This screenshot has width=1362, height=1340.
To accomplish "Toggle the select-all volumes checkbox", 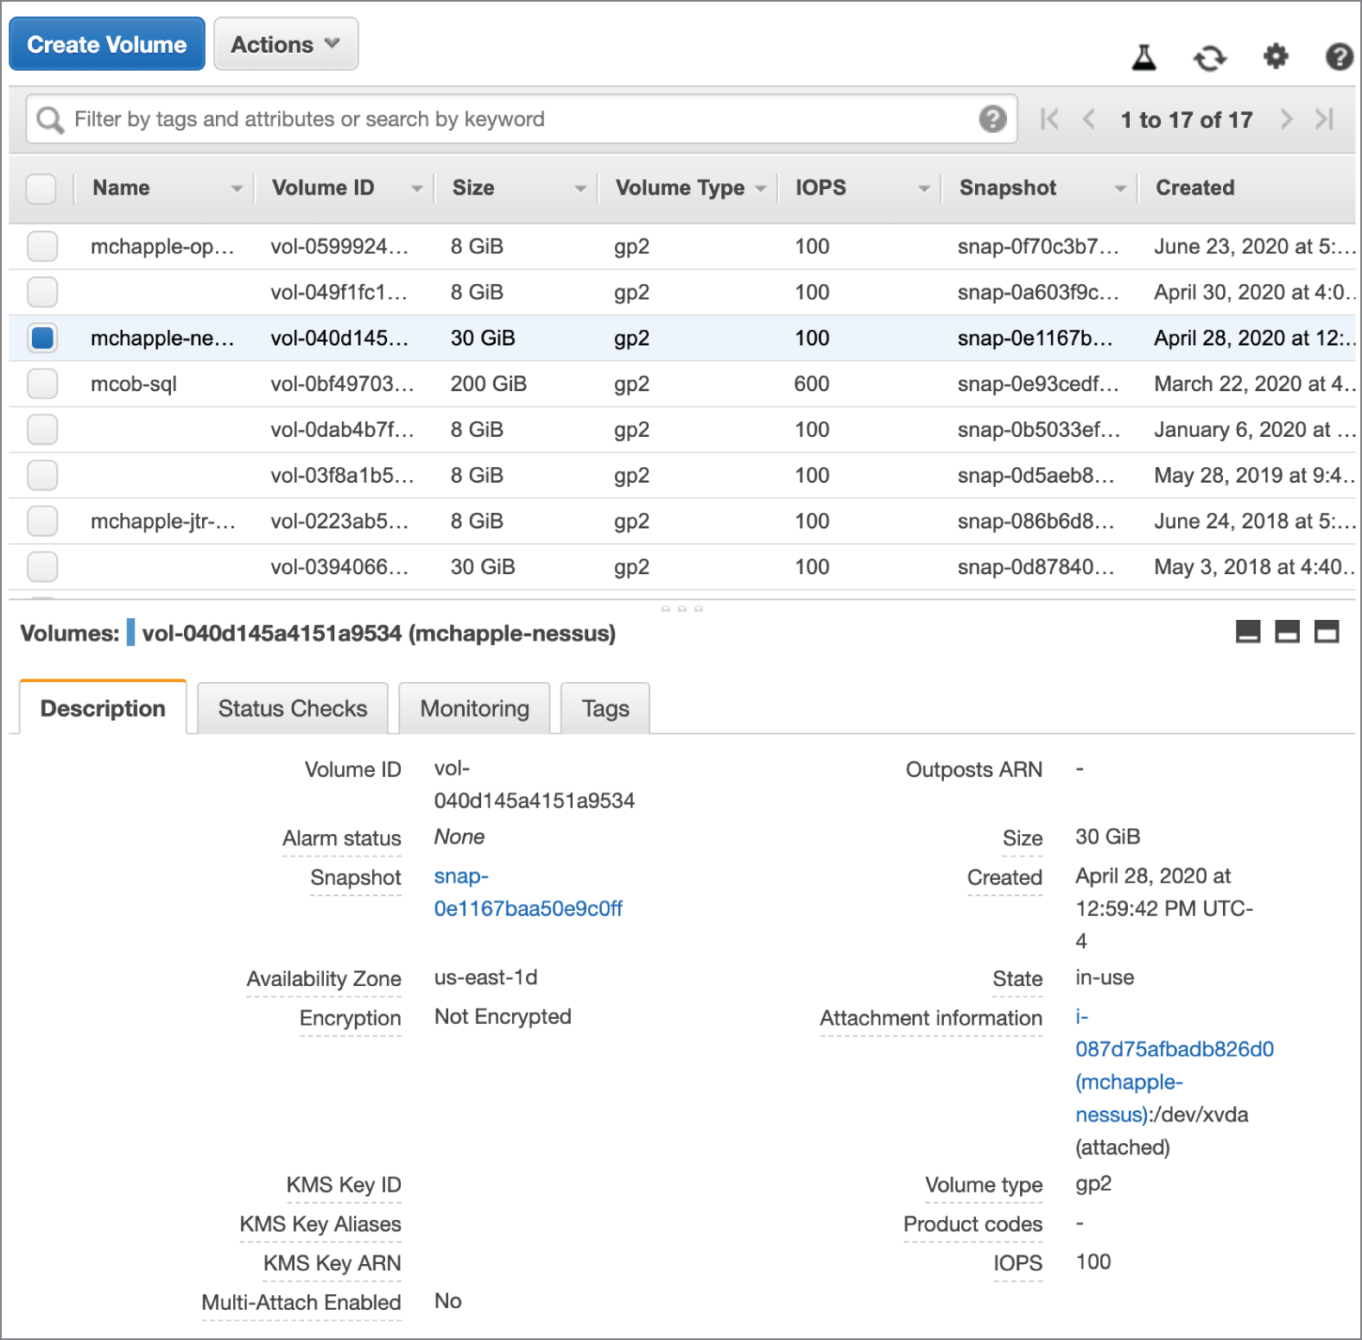I will [x=41, y=188].
